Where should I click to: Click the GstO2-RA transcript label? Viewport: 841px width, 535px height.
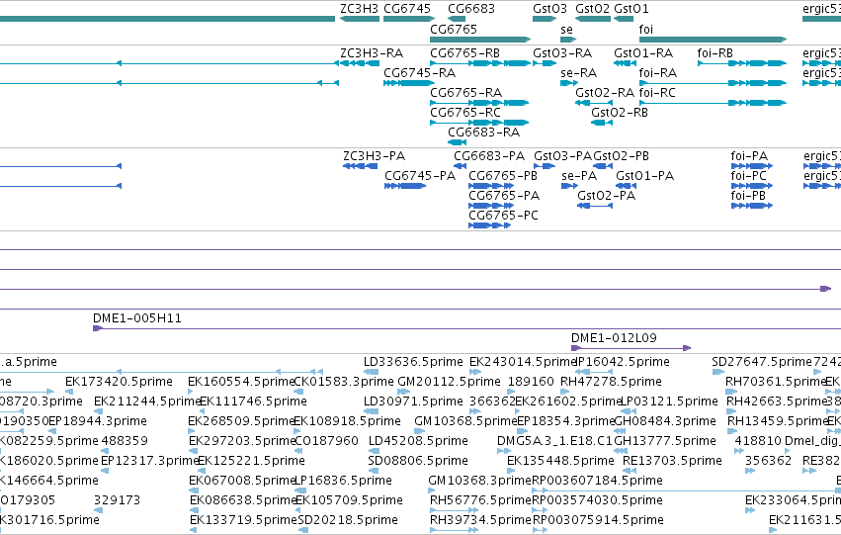tap(605, 93)
